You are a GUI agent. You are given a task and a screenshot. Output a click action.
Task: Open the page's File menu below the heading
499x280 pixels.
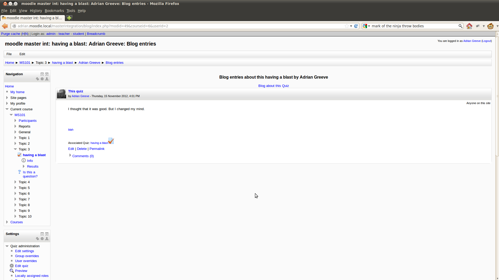(x=9, y=54)
